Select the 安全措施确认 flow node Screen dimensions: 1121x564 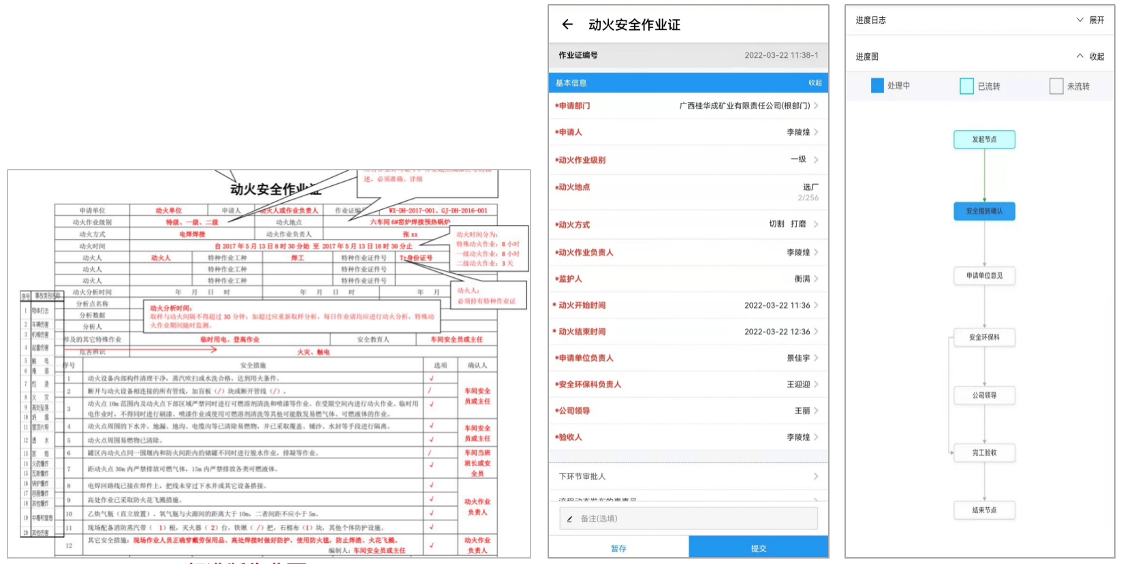pos(984,211)
